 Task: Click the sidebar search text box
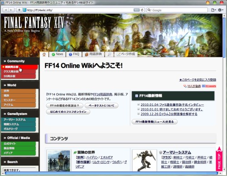point(20,169)
